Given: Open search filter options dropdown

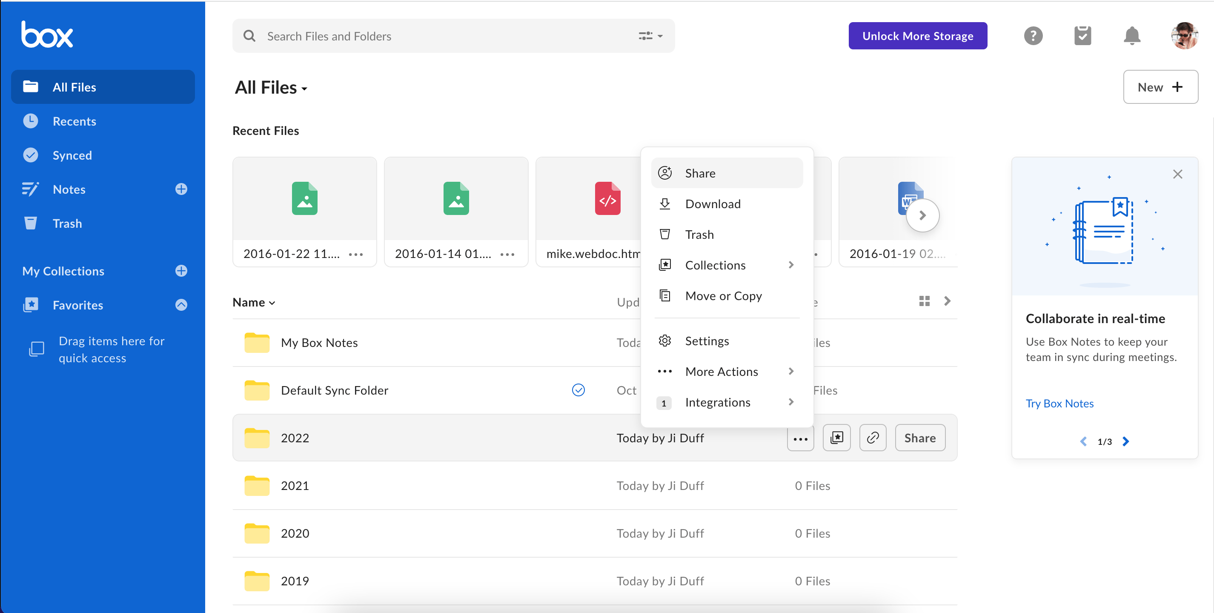Looking at the screenshot, I should (x=650, y=35).
